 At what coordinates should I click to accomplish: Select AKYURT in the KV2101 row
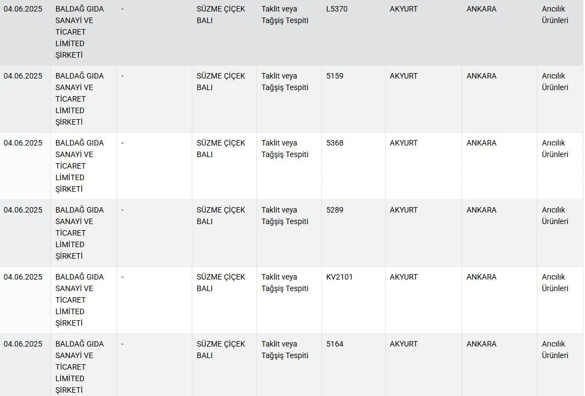(404, 277)
